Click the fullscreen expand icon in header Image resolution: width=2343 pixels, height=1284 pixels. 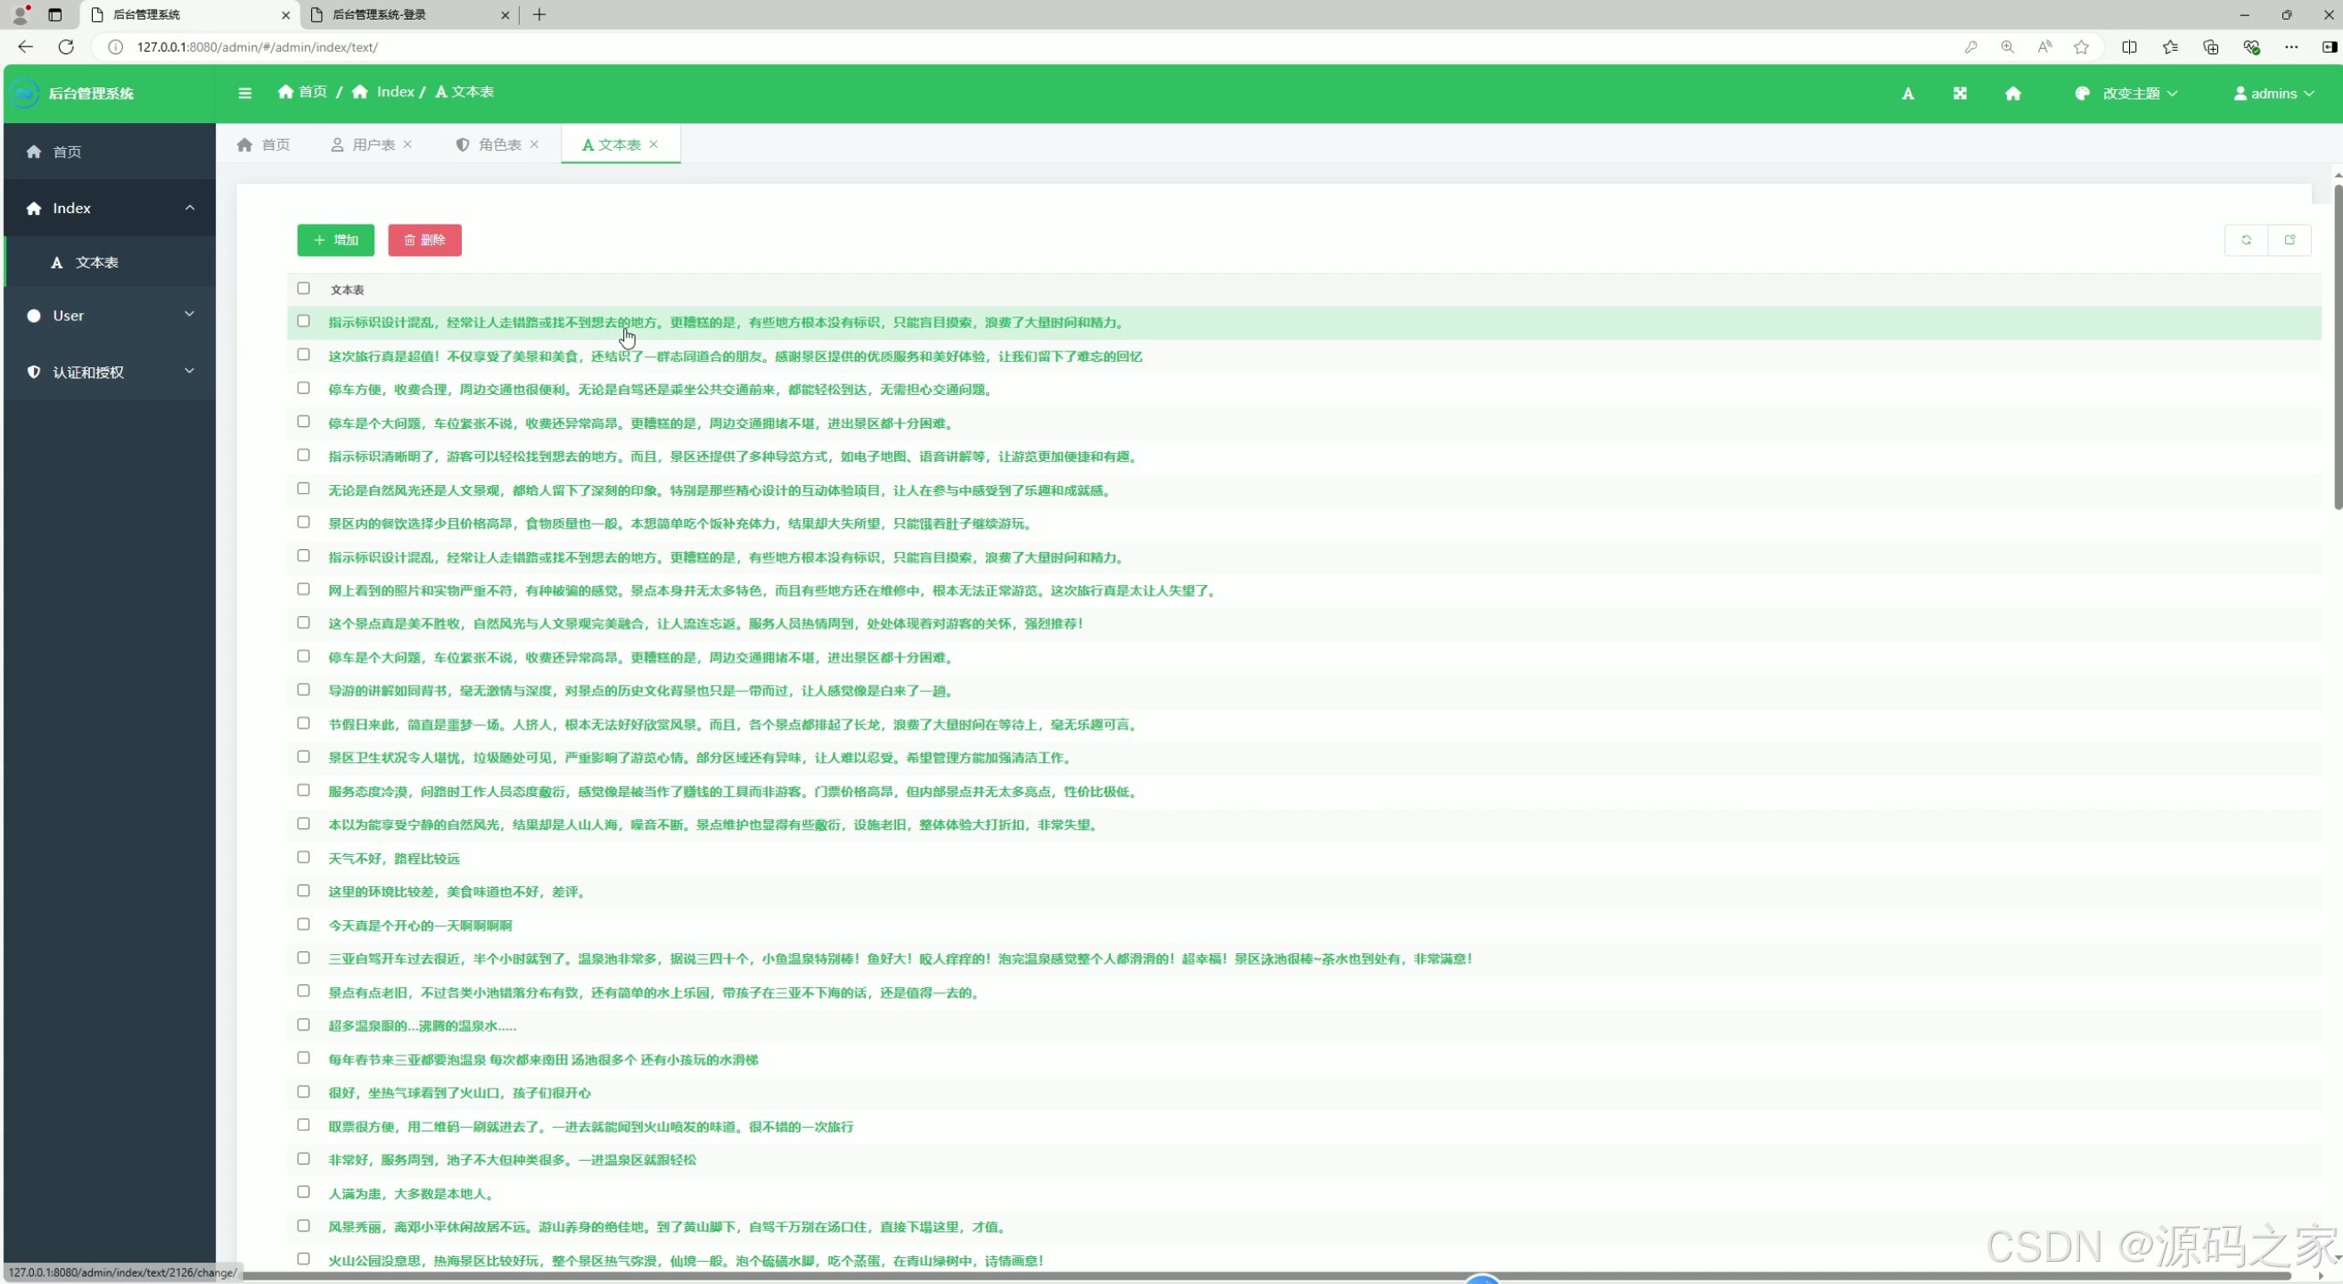pos(1961,94)
